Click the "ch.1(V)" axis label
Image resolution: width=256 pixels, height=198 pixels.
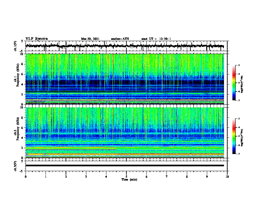(x=16, y=46)
